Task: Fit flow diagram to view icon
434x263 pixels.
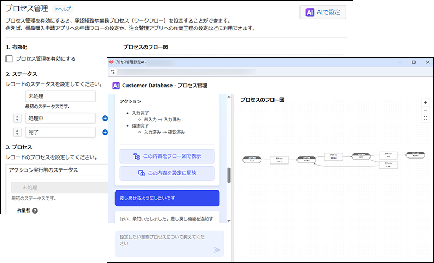Action: tap(425, 119)
